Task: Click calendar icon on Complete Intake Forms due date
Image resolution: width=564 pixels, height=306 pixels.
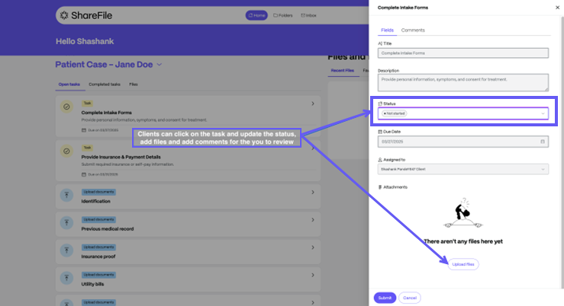Action: 84,130
